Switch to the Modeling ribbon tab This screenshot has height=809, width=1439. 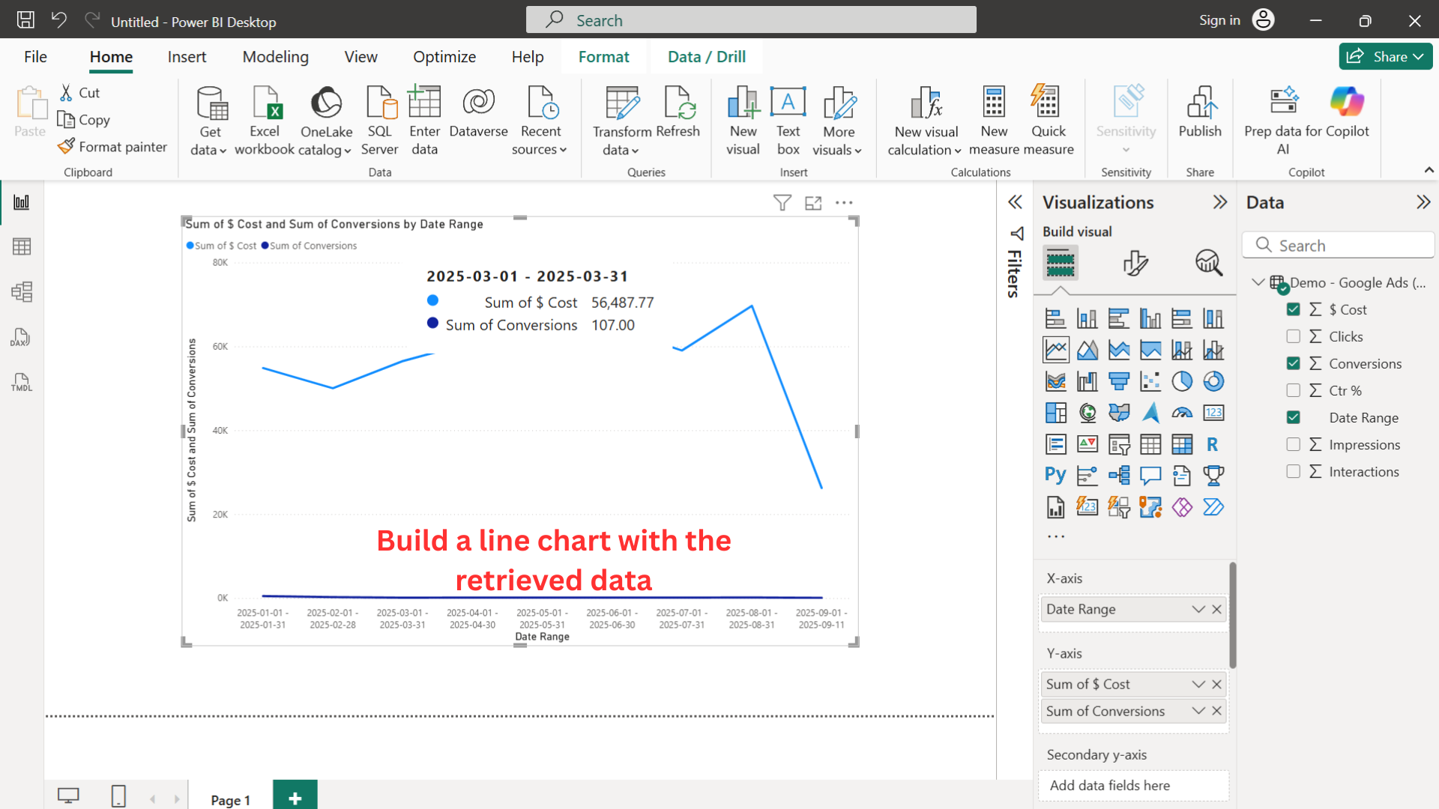[275, 56]
